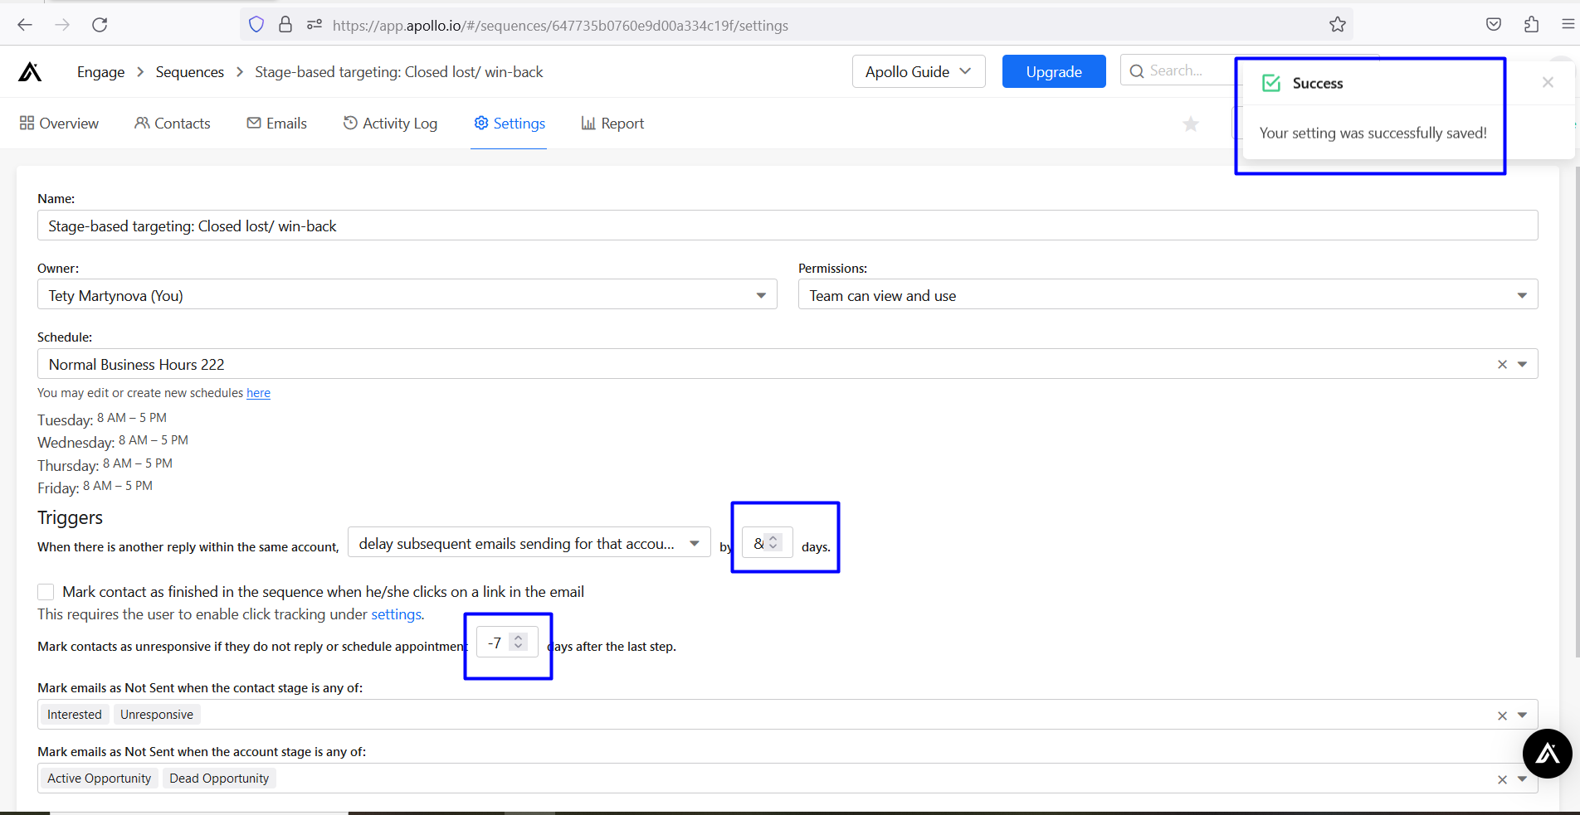Click the unresponsive days stepper showing -7

point(507,643)
